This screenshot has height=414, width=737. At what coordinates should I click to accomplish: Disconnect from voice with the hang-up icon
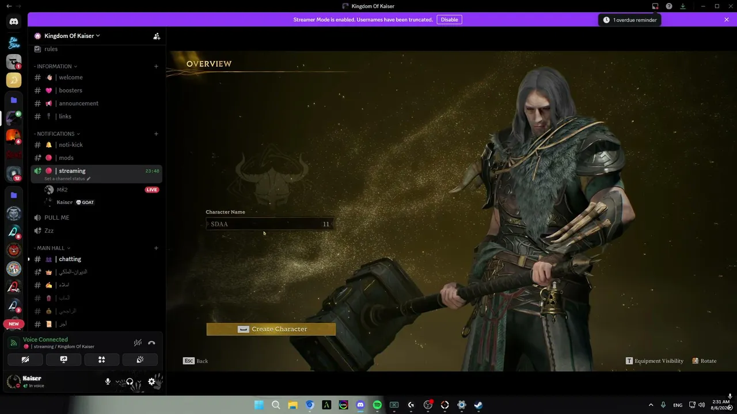(x=151, y=343)
